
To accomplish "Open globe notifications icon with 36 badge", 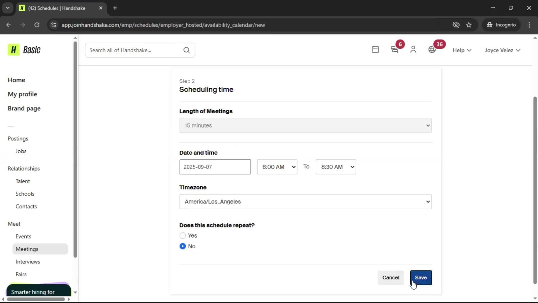I will 432,50.
